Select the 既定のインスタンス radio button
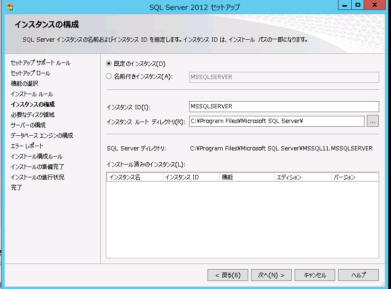 coord(108,63)
